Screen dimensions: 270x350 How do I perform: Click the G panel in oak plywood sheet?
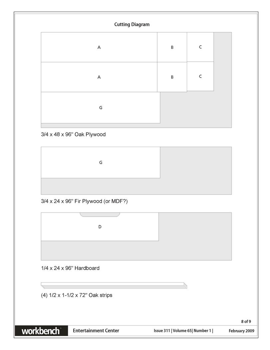[x=101, y=108]
